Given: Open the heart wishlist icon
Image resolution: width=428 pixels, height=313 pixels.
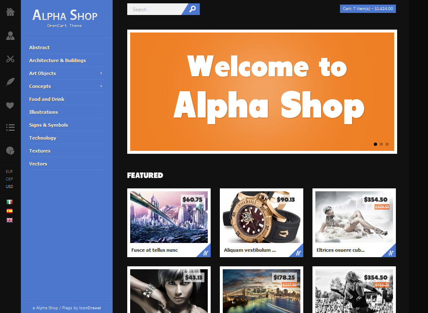Looking at the screenshot, I should click(10, 105).
